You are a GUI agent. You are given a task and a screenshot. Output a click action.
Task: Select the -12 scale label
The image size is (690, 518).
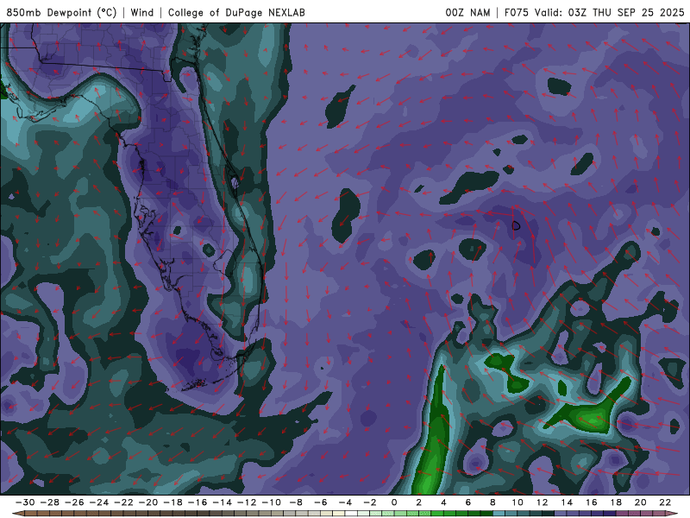(247, 502)
